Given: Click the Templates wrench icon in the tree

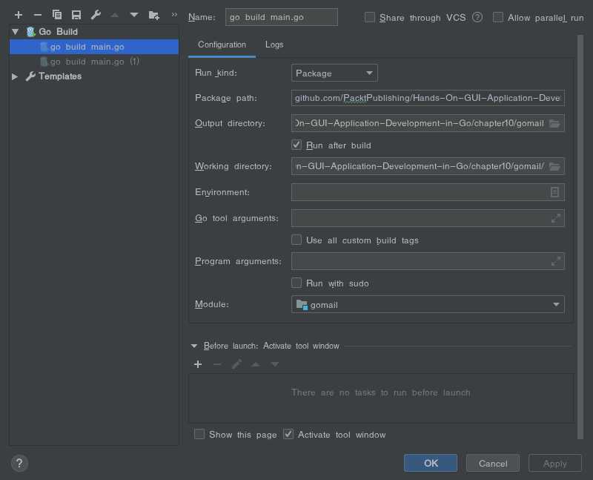Looking at the screenshot, I should click(x=30, y=76).
